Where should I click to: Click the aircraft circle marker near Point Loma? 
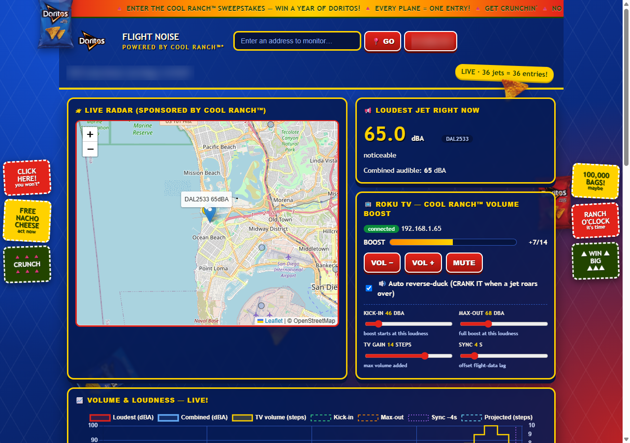pos(262,247)
